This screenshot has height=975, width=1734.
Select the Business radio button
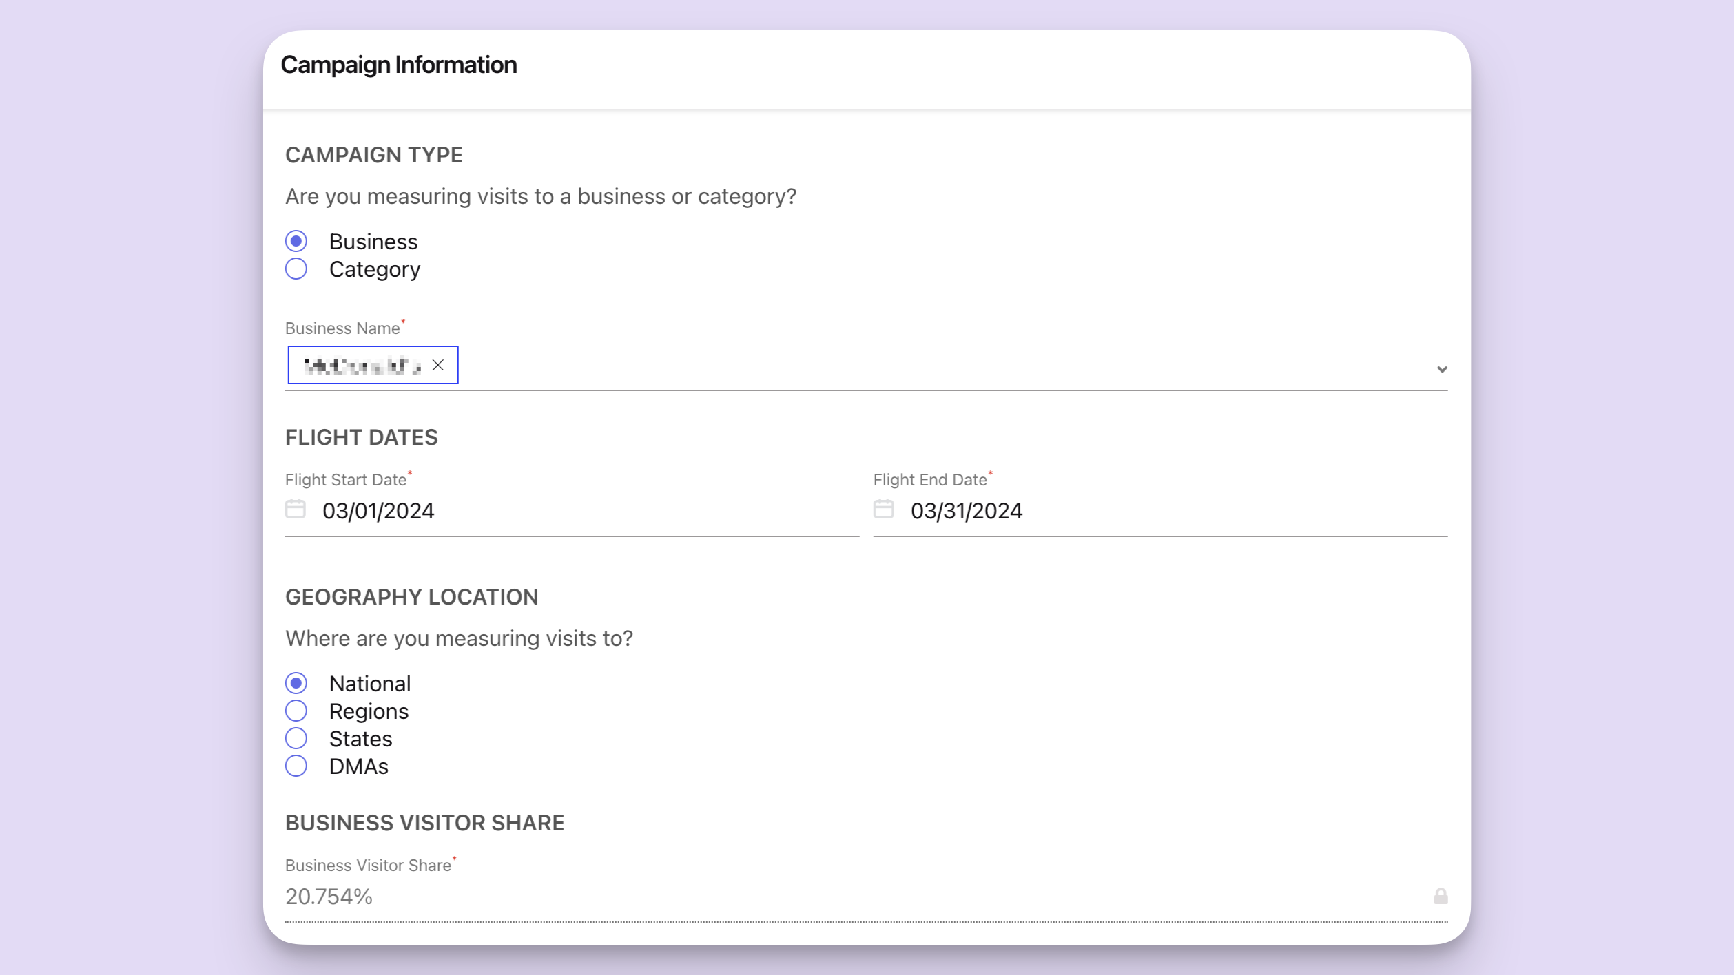click(296, 241)
